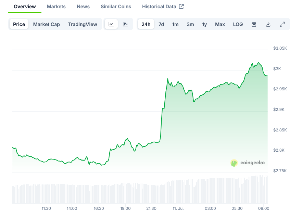Set time range to 1y
This screenshot has height=217, width=290.
[x=204, y=24]
